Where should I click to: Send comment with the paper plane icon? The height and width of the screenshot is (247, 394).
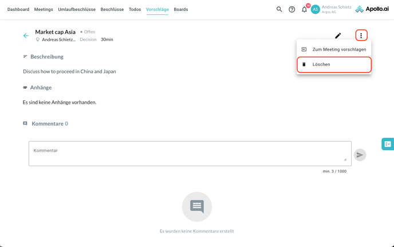[360, 155]
